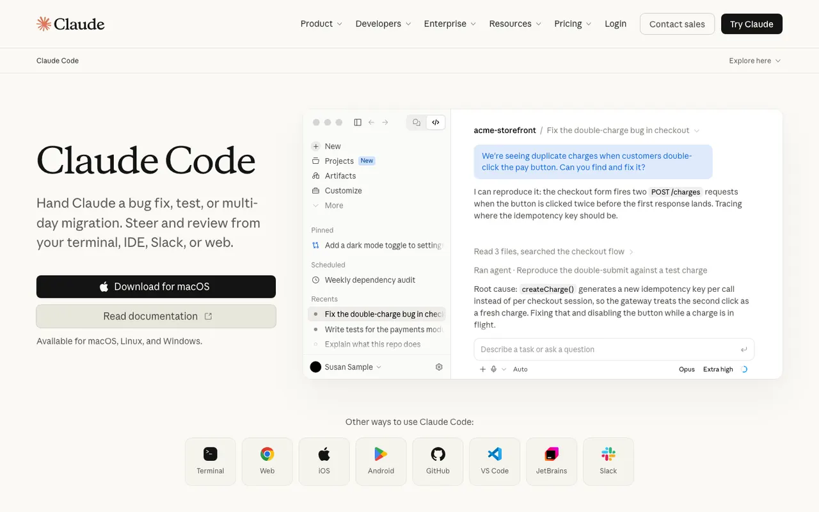Open the Developers navigation menu

[384, 24]
